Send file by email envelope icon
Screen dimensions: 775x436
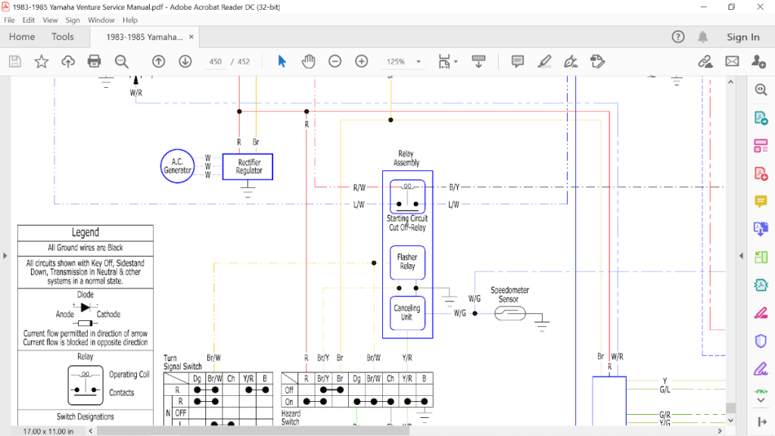click(732, 61)
